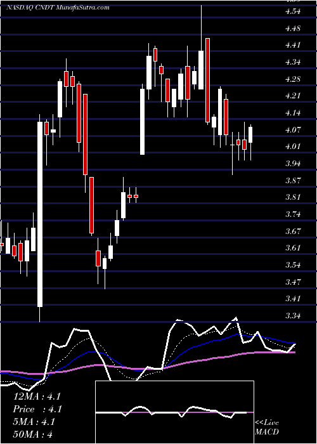This screenshot has height=444, width=317.
Task: Click the tall red candle below 4.48
Action: point(207,80)
